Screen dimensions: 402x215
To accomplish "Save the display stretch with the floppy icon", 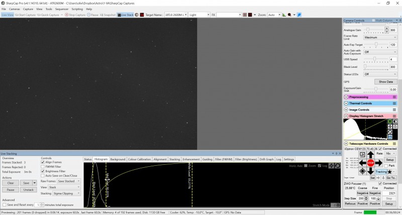I will pos(390,137).
